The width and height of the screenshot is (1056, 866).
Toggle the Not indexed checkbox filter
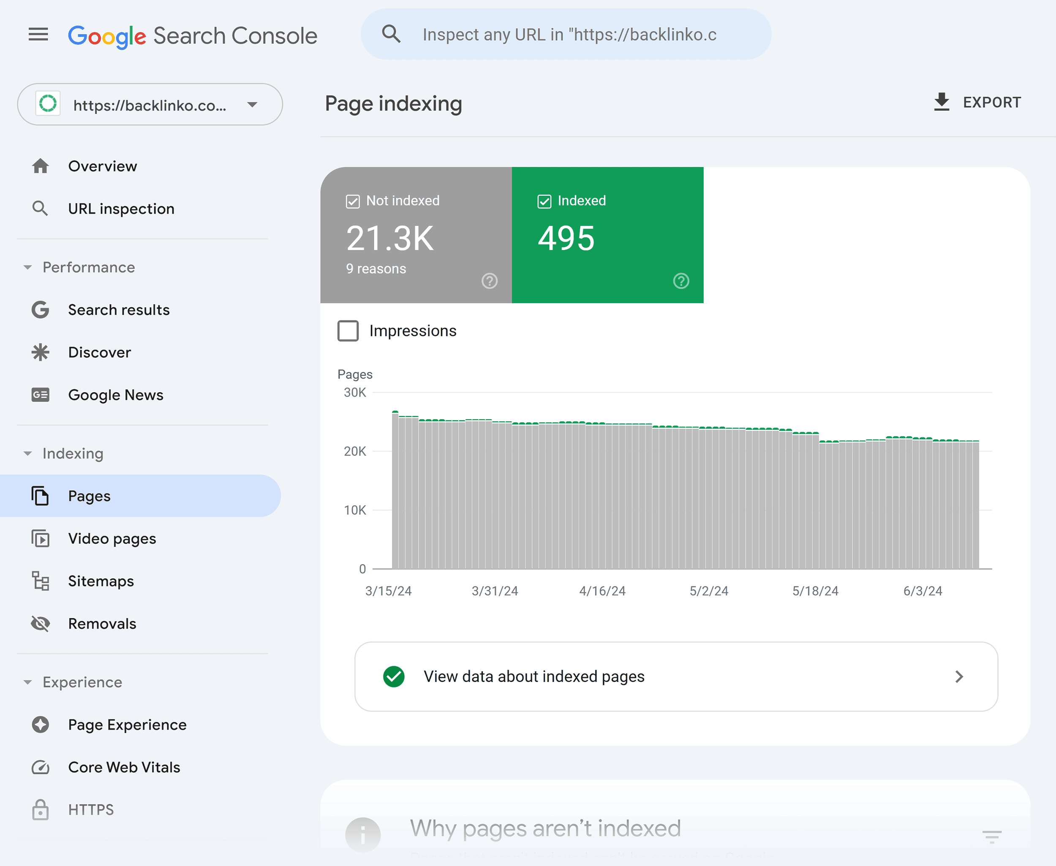click(354, 201)
